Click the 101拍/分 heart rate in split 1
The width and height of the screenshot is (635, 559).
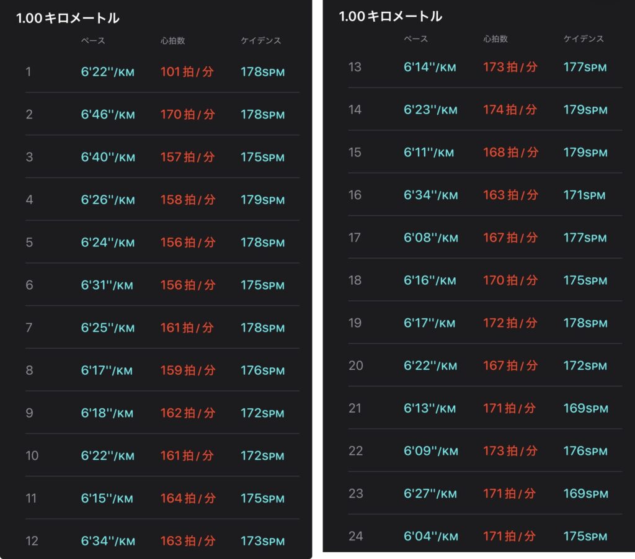pos(187,72)
